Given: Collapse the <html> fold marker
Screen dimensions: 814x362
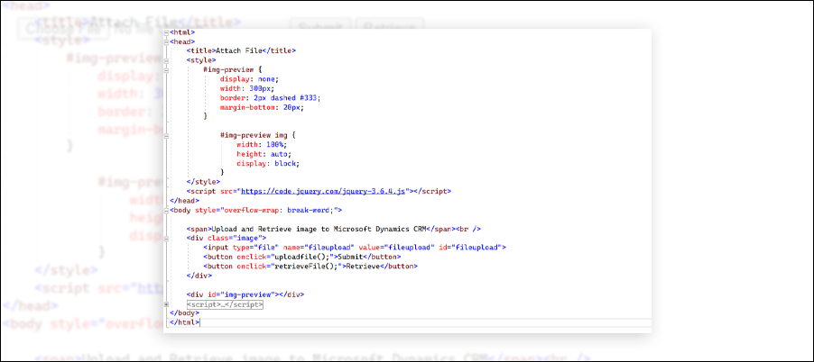Looking at the screenshot, I should 167,32.
